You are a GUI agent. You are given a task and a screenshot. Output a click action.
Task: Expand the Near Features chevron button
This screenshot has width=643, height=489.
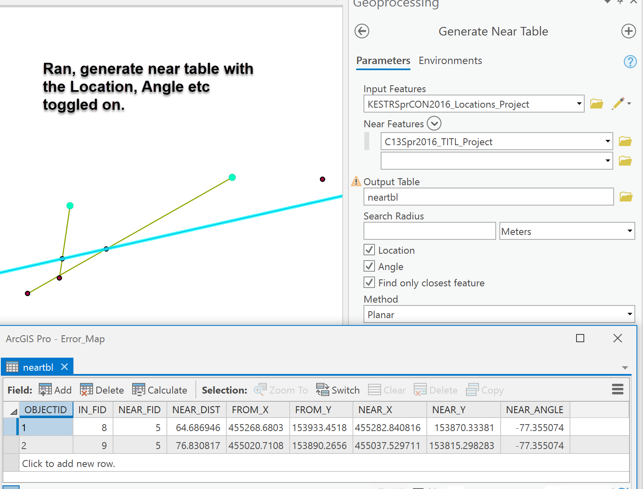434,123
